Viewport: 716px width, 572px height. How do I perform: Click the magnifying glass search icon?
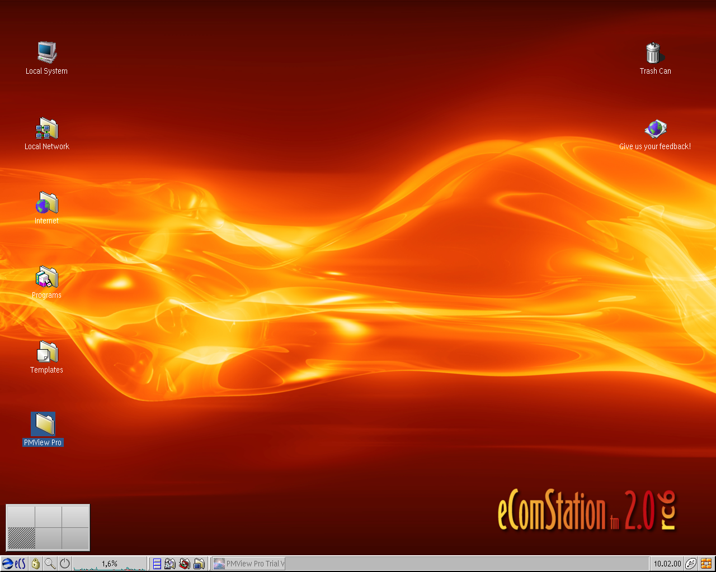coord(50,564)
